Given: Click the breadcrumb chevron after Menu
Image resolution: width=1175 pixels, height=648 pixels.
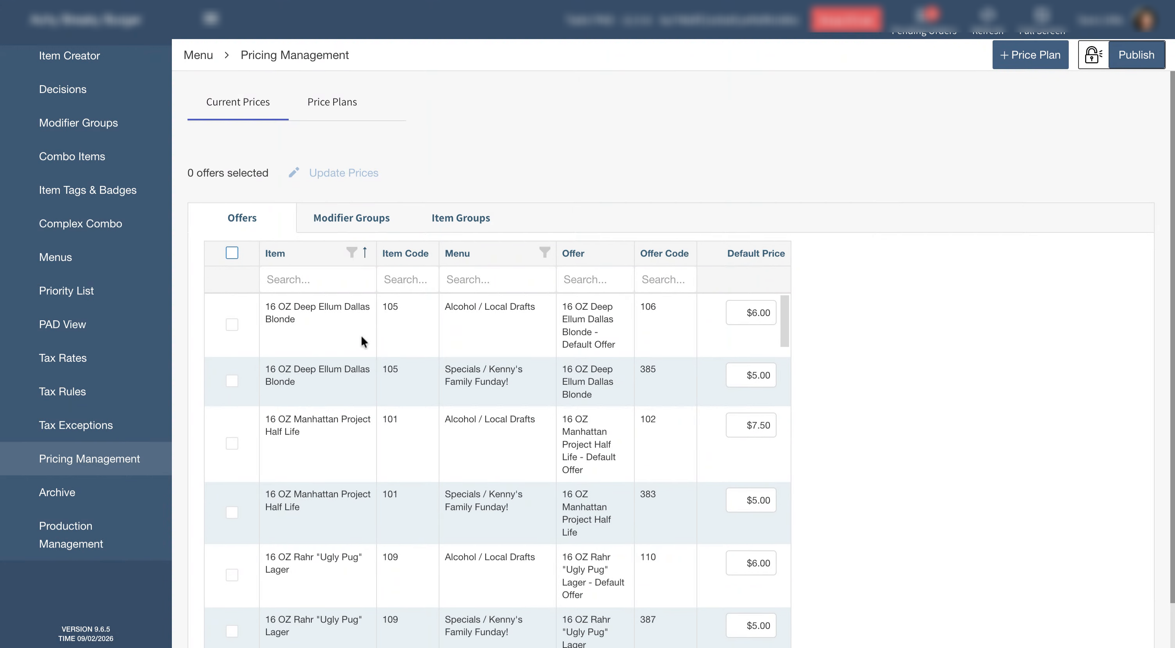Looking at the screenshot, I should click(x=227, y=55).
